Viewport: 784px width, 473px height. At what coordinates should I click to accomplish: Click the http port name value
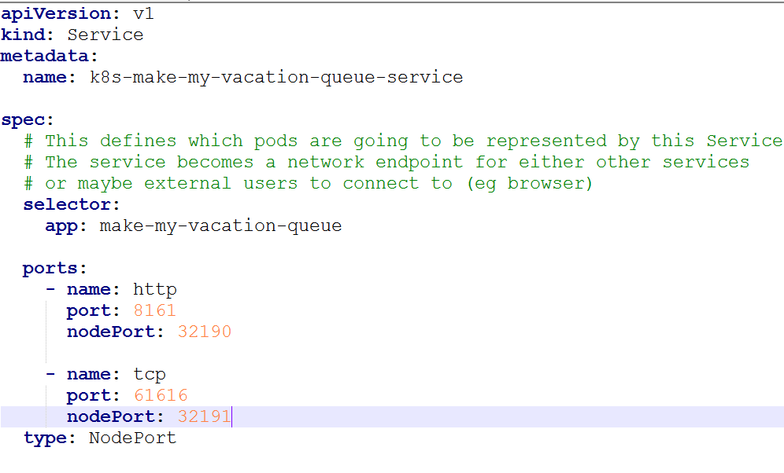pyautogui.click(x=154, y=289)
